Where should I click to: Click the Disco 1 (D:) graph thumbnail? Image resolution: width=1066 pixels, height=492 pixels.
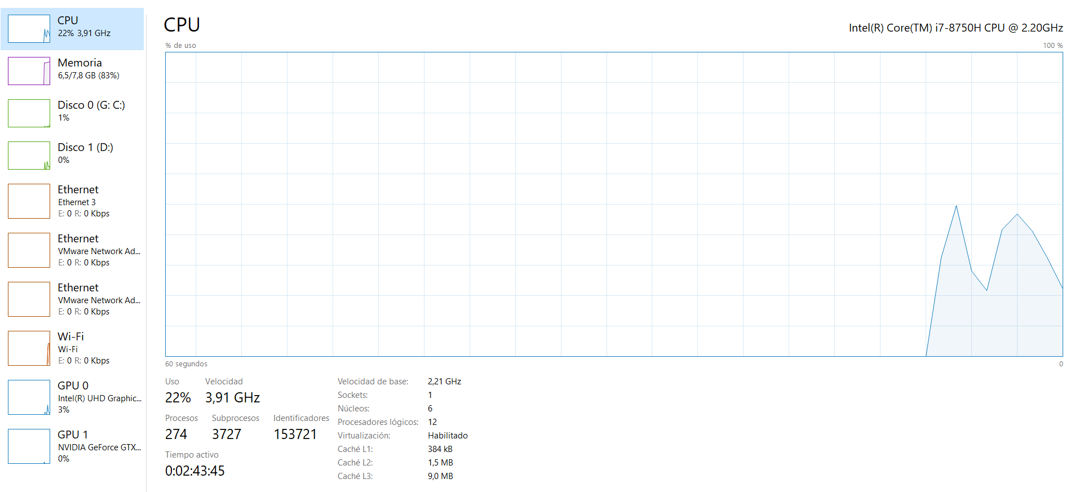pyautogui.click(x=29, y=156)
